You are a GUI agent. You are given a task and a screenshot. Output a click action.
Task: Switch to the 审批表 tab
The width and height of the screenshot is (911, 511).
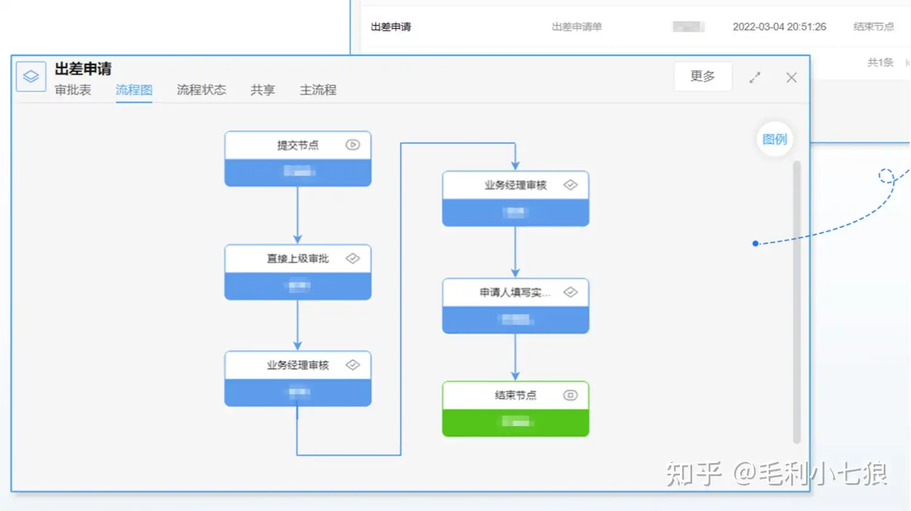pos(73,90)
